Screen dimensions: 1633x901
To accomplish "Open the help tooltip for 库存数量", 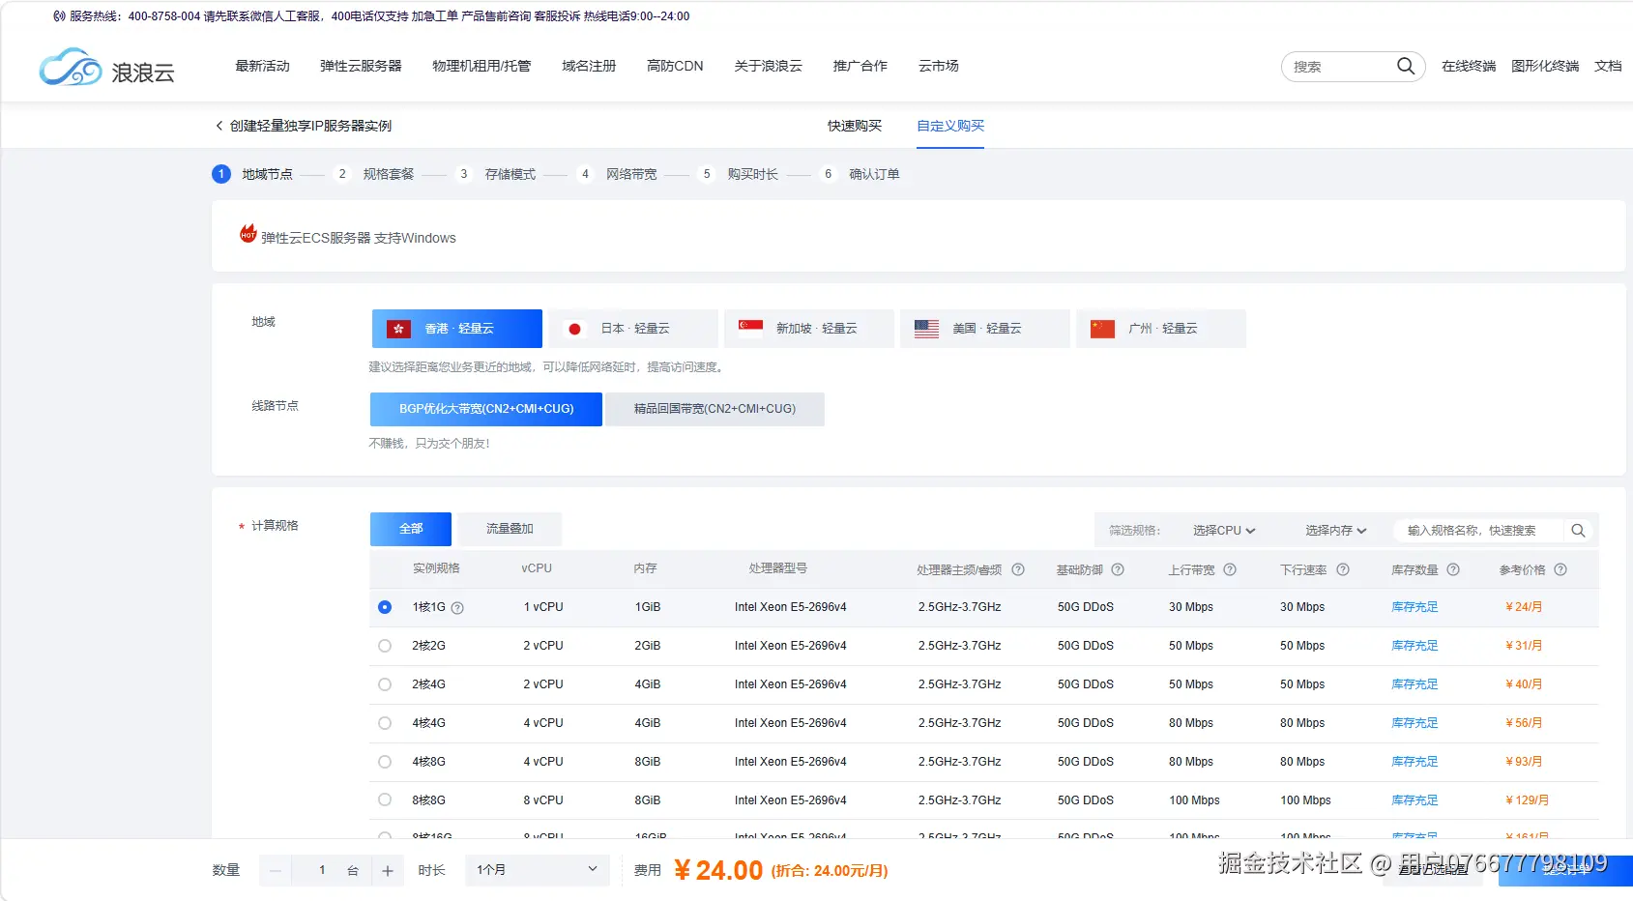I will pyautogui.click(x=1453, y=569).
